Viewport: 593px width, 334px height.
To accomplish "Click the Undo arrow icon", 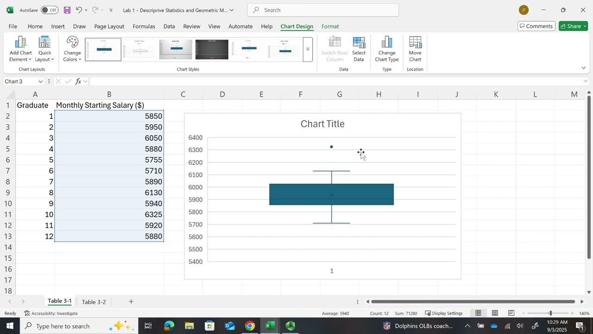I will (79, 10).
